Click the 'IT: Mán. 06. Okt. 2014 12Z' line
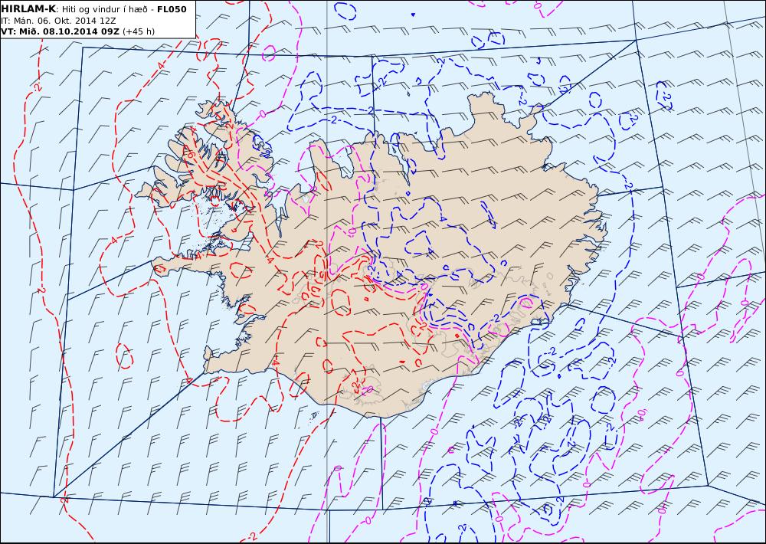 [x=59, y=21]
